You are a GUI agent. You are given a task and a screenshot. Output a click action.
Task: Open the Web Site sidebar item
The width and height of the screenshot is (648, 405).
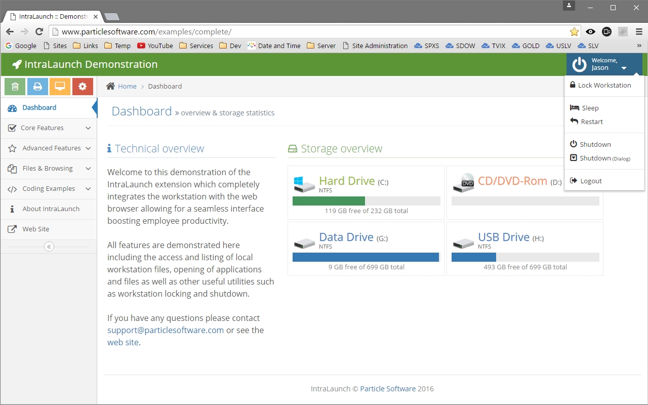(x=49, y=229)
